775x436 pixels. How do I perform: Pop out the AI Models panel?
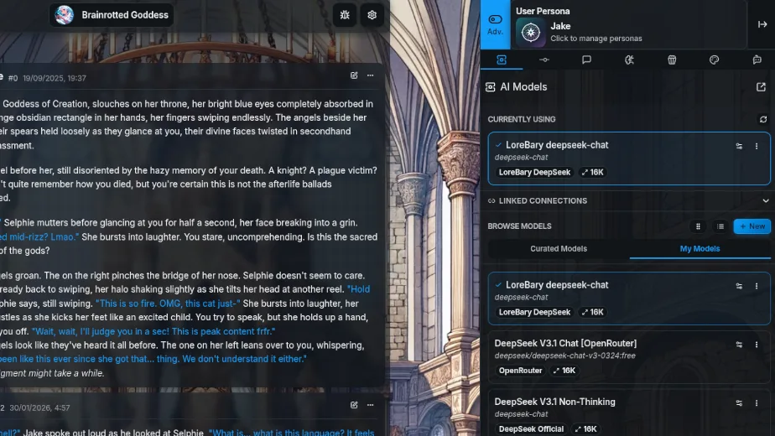pos(761,87)
